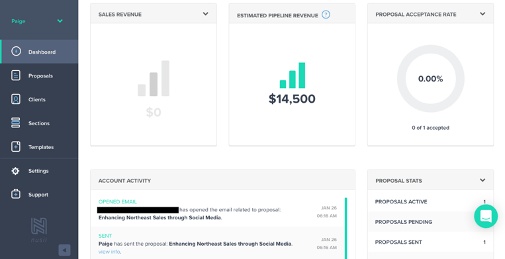Open Proposals menu item
Screen dimensions: 505x259
39,76
